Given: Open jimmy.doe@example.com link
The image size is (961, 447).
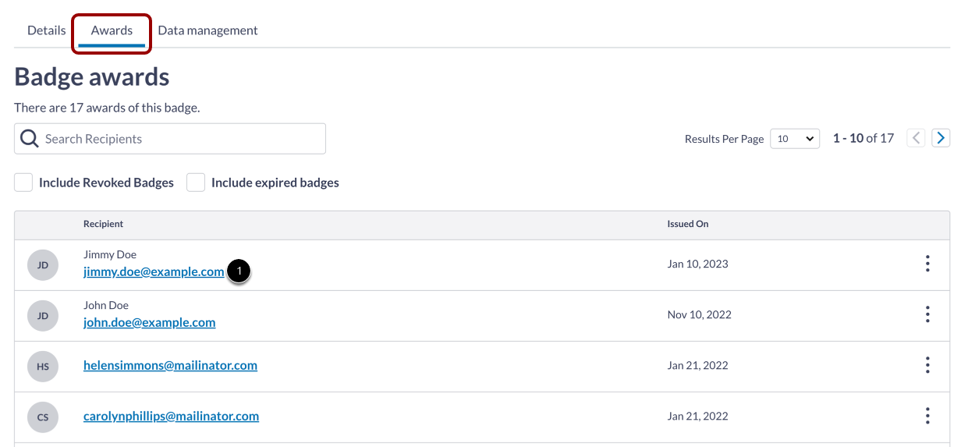Looking at the screenshot, I should click(154, 271).
